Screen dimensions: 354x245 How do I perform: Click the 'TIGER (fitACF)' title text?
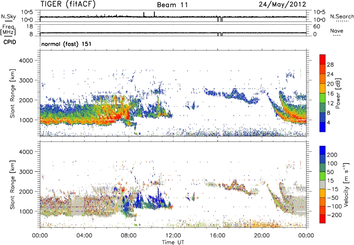click(68, 4)
